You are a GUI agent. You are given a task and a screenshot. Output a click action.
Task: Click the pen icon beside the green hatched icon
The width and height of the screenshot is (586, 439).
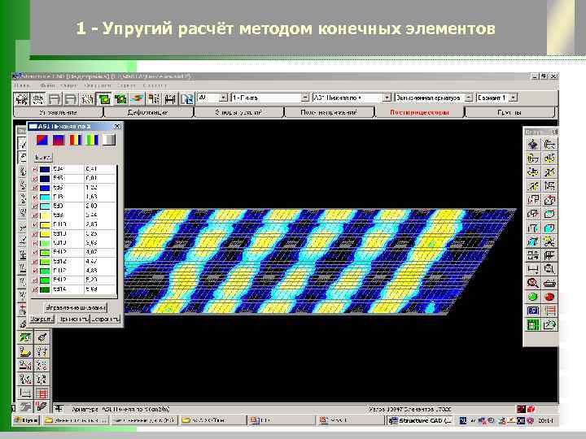[x=42, y=337]
